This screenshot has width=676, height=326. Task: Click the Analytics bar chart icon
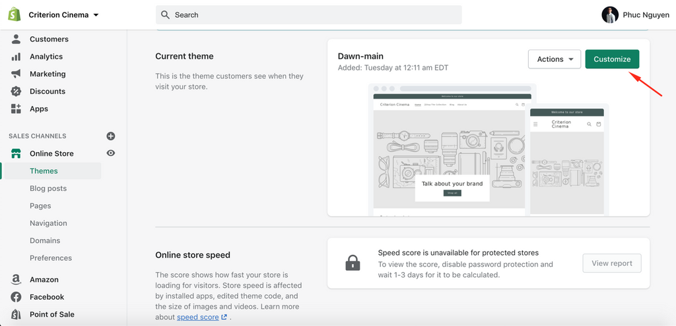click(x=16, y=57)
